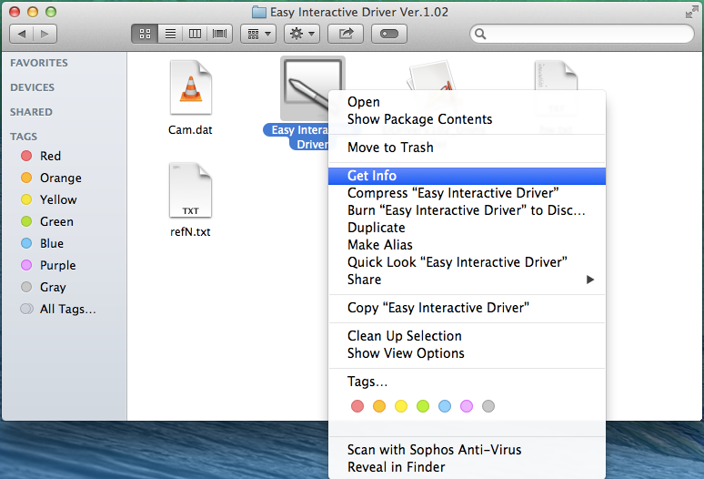Viewport: 704px width, 479px height.
Task: Switch to Cover Flow view
Action: (x=219, y=34)
